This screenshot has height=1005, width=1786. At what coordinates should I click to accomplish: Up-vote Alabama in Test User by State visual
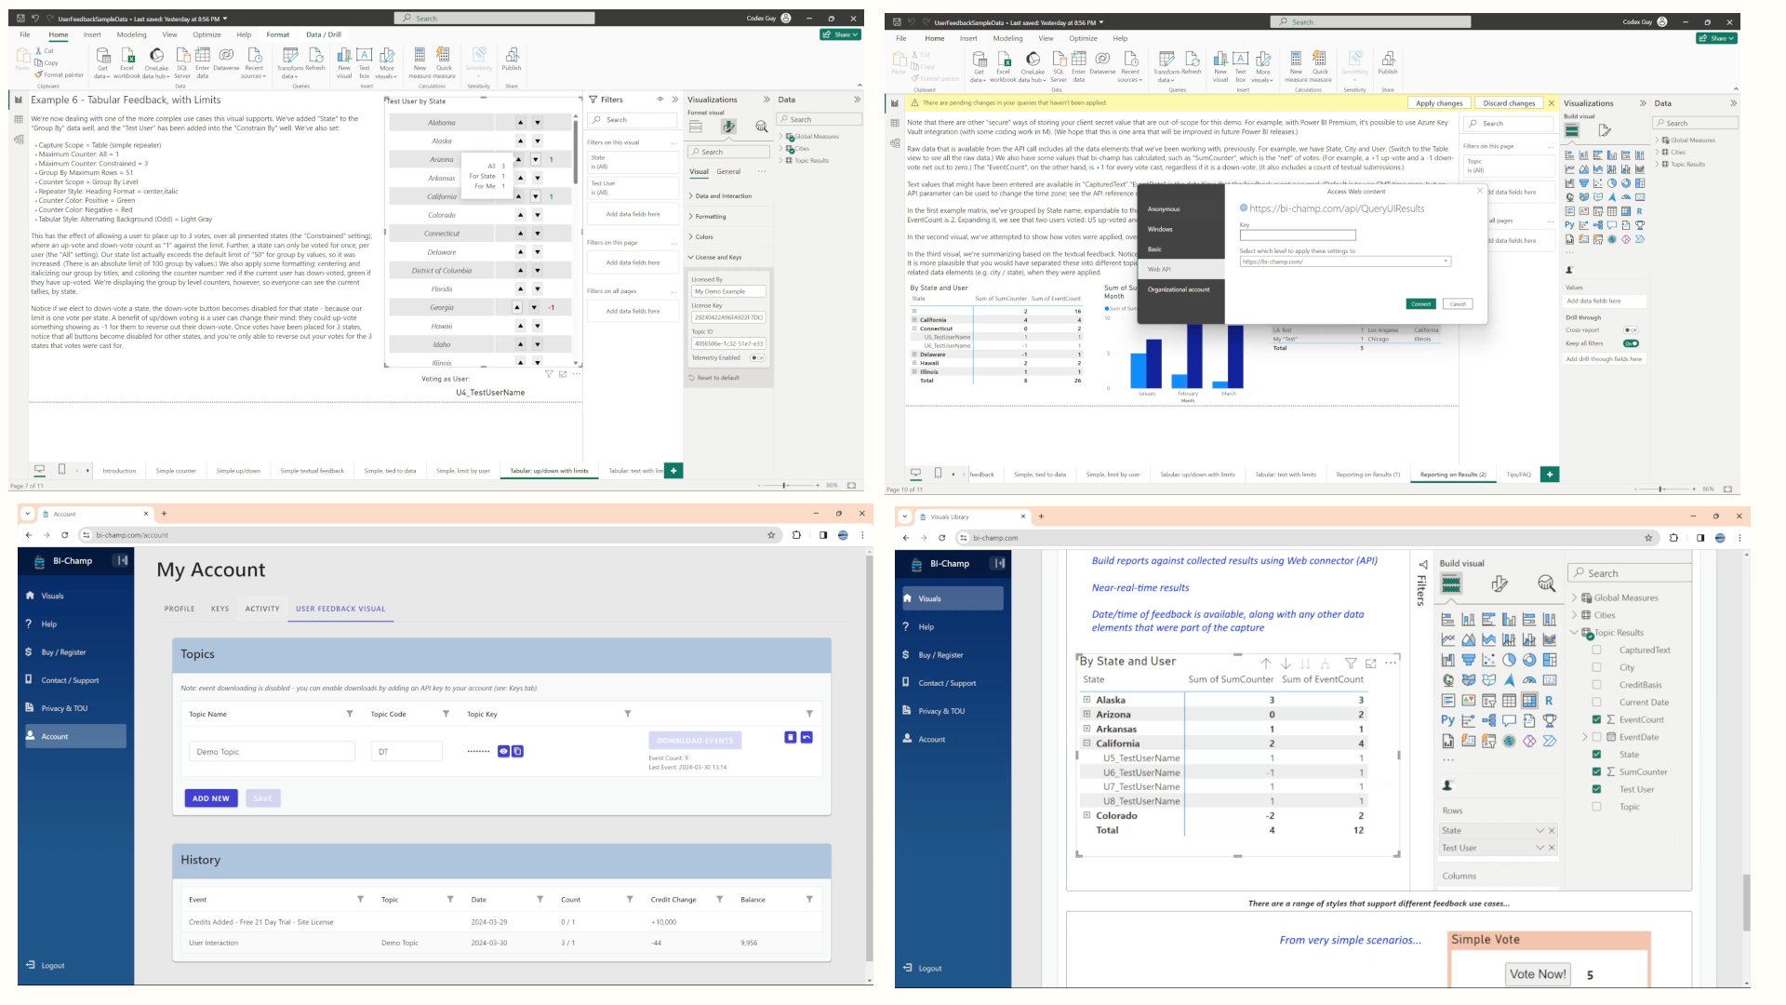[520, 123]
